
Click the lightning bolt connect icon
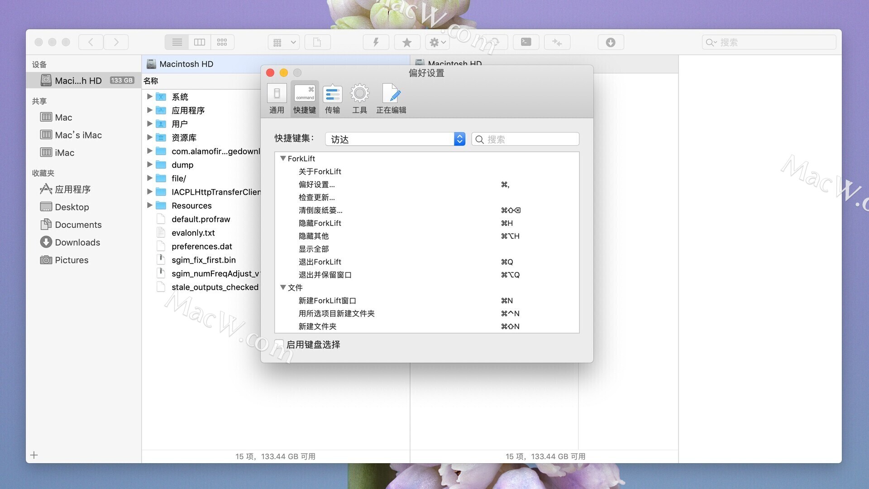coord(376,42)
